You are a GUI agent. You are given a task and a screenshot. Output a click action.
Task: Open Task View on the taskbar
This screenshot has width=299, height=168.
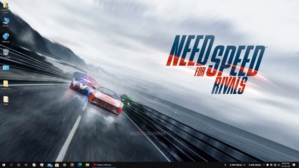coord(26,165)
